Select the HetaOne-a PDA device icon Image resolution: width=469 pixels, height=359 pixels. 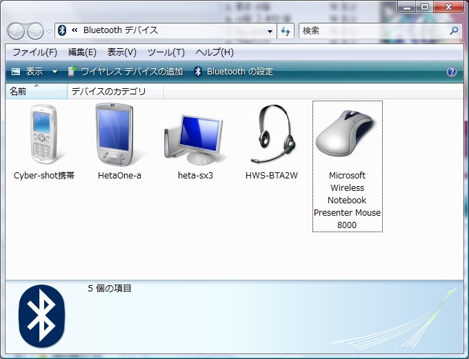coord(114,134)
